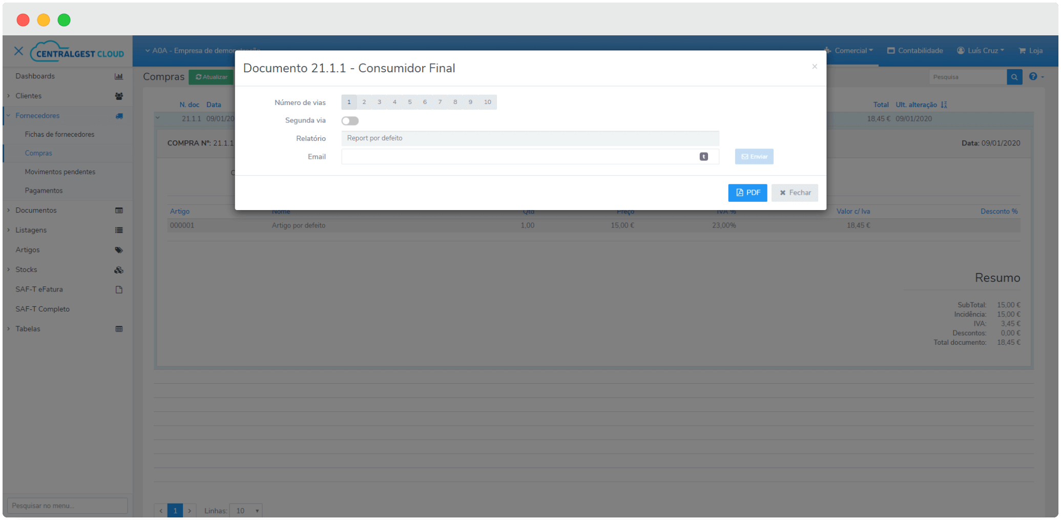The image size is (1061, 520).
Task: Click the Clientes people icon
Action: 119,96
